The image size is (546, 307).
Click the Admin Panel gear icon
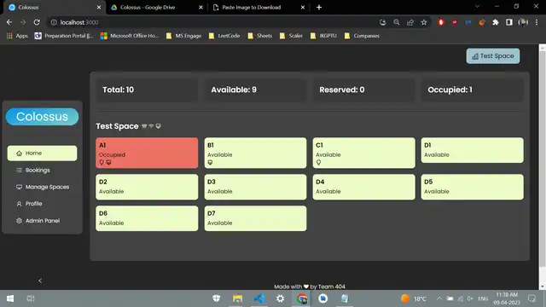point(19,221)
